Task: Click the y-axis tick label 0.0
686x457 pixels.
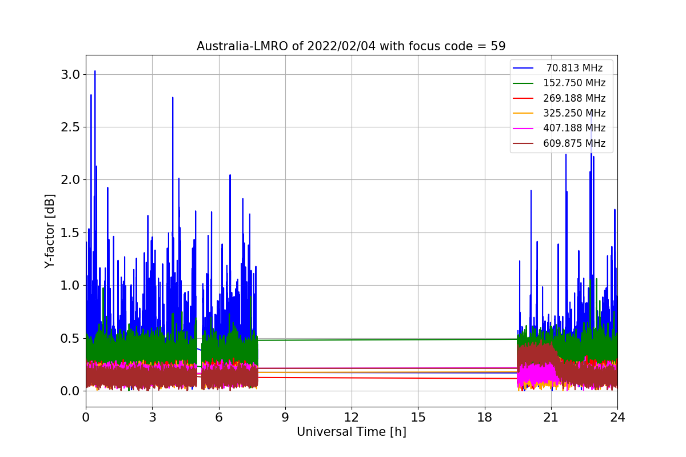Action: pyautogui.click(x=70, y=391)
